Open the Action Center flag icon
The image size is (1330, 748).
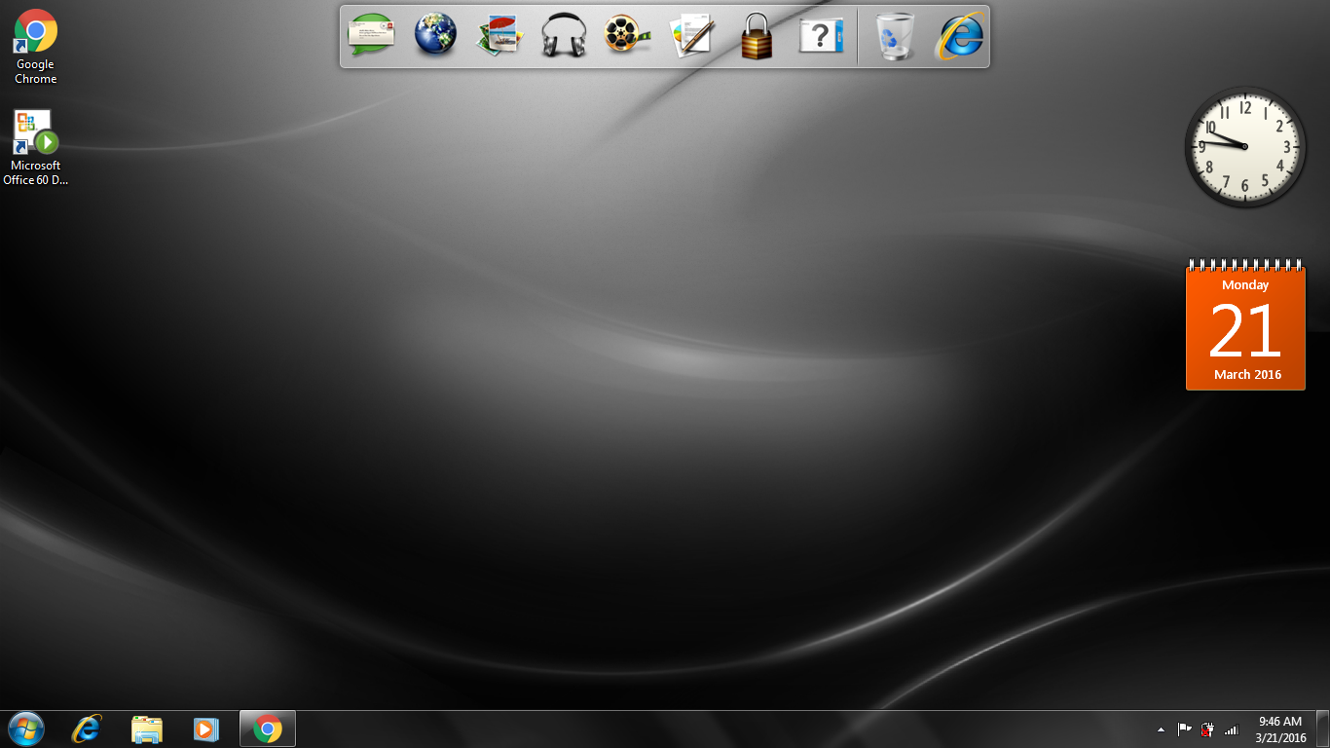[x=1185, y=729]
